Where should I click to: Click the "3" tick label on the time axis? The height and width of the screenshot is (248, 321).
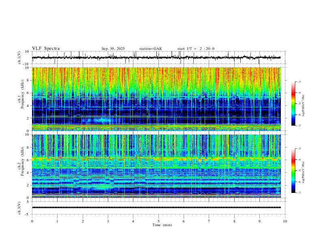click(x=108, y=221)
